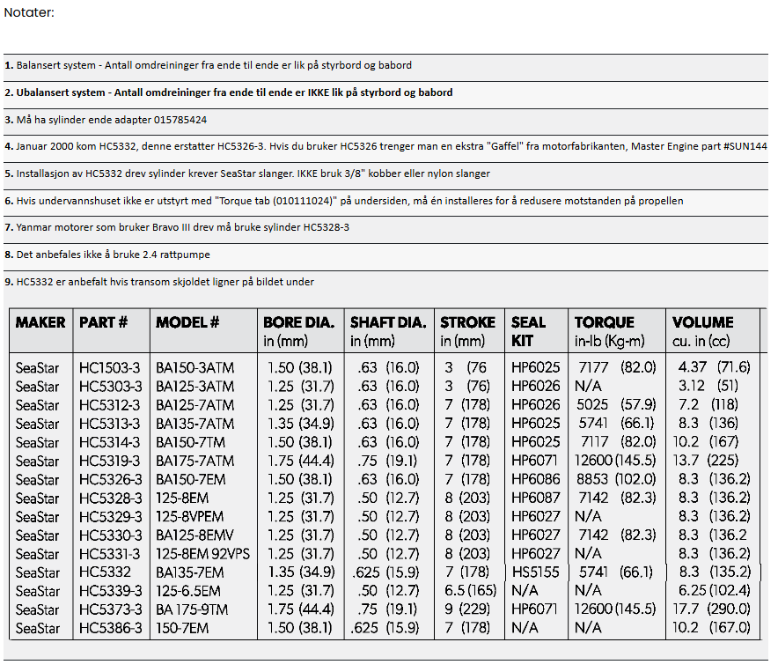
Task: Click volume value 4.37 (71.6)
Action: click(714, 367)
